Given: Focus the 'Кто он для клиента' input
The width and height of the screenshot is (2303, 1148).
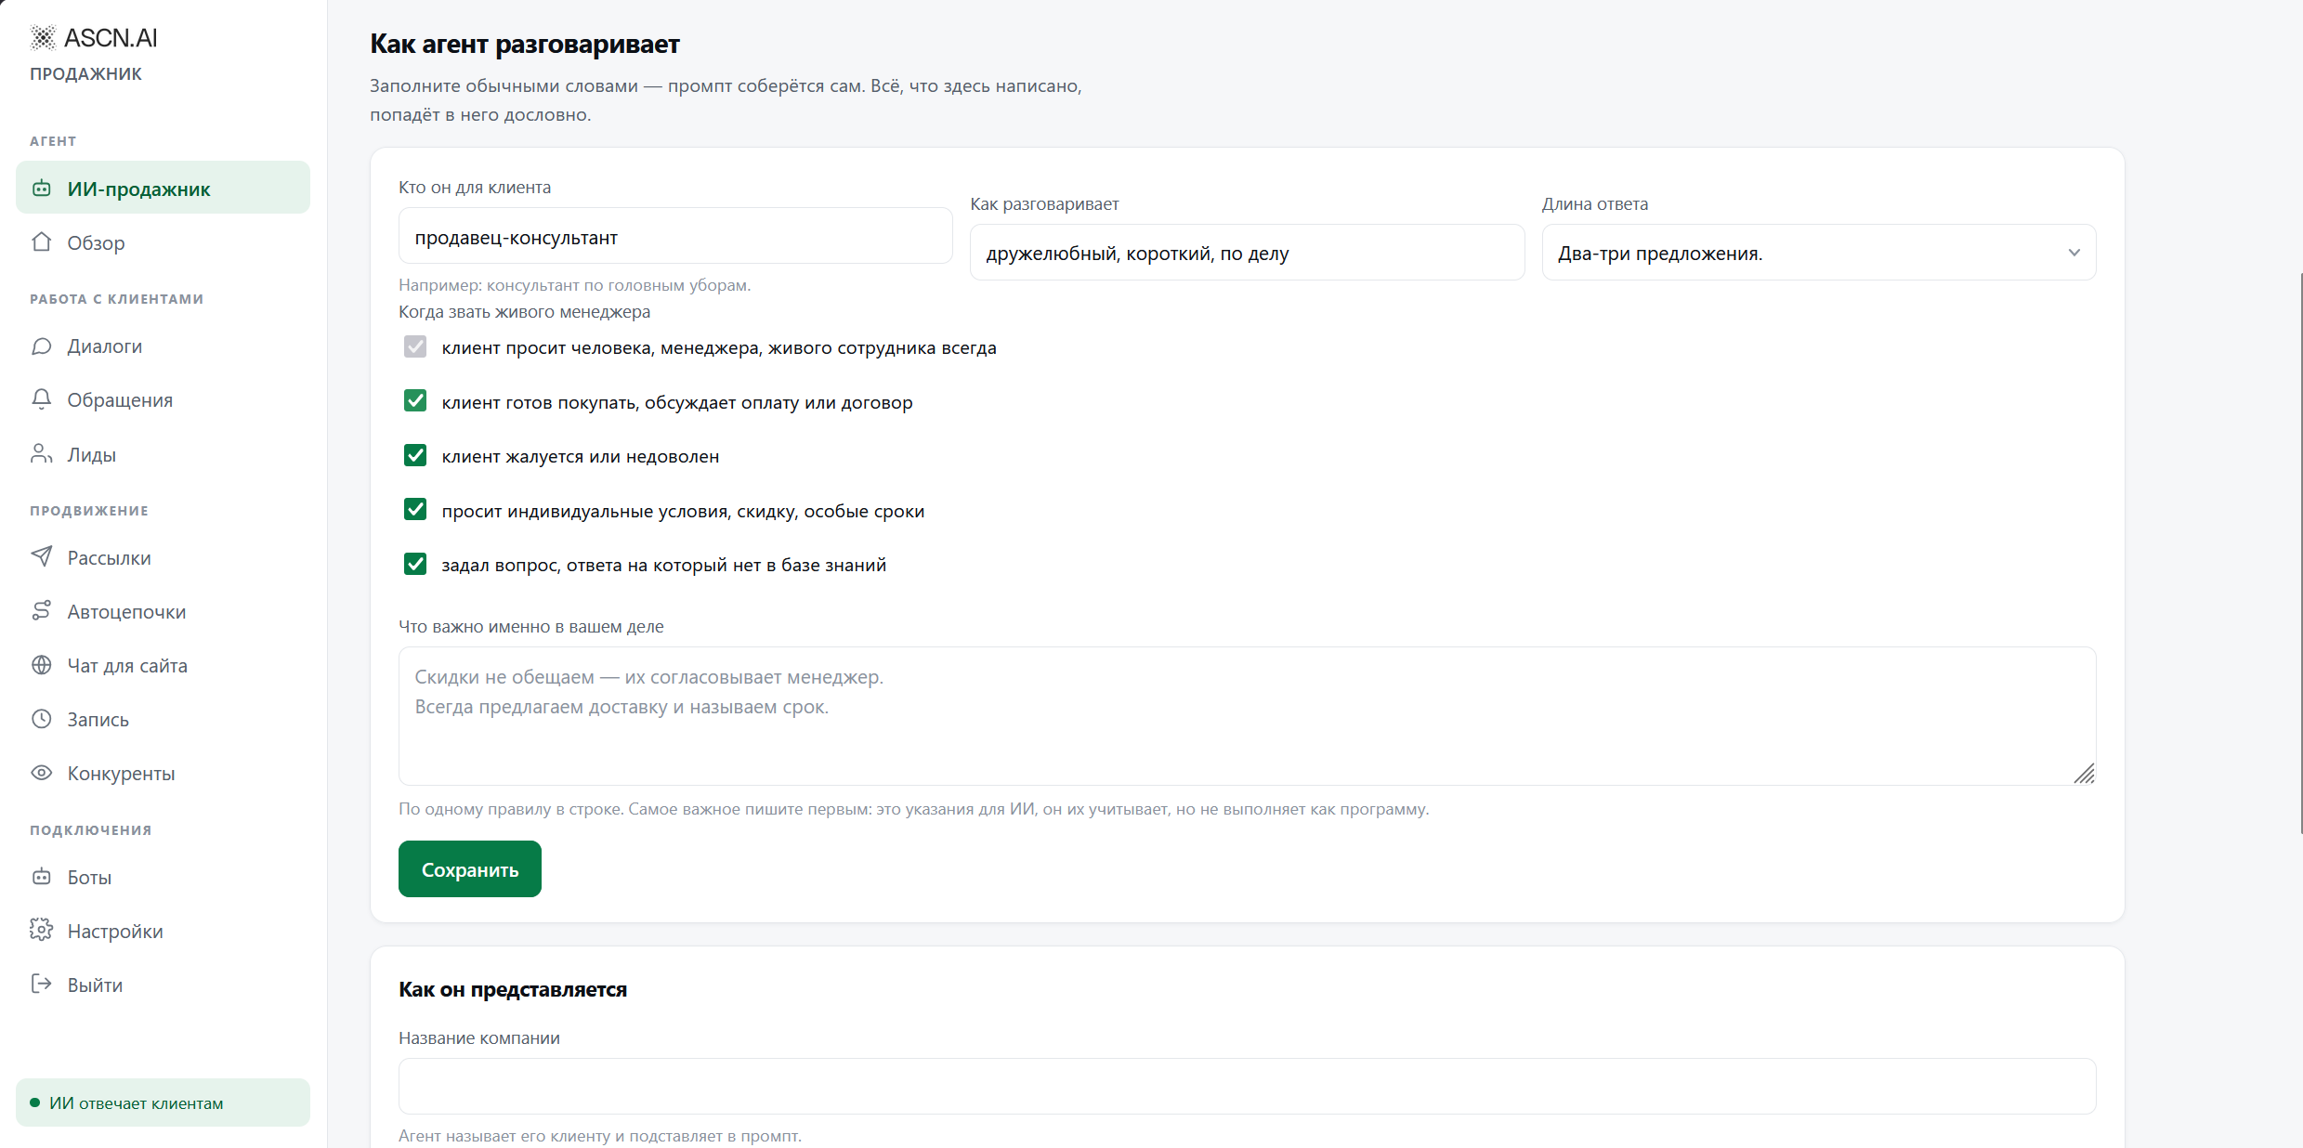Looking at the screenshot, I should (x=675, y=237).
